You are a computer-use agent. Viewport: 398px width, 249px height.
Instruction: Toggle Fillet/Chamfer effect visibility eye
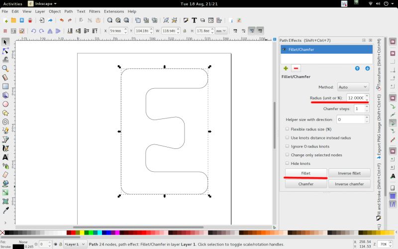pyautogui.click(x=284, y=49)
